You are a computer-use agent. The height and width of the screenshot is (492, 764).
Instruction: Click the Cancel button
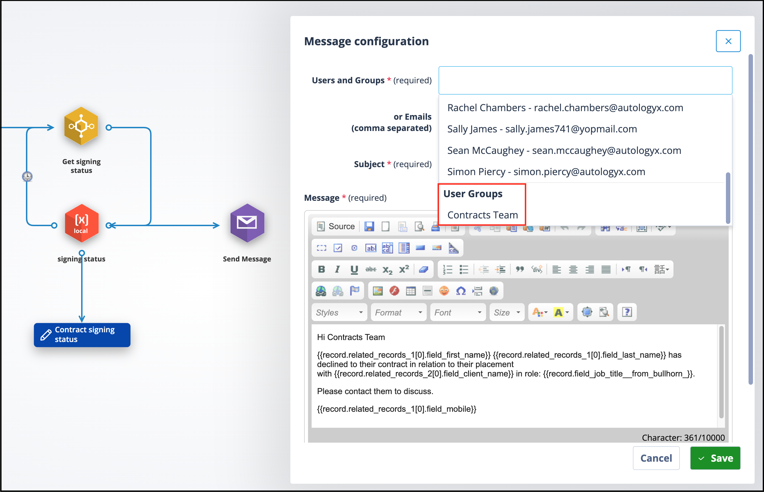pos(656,458)
